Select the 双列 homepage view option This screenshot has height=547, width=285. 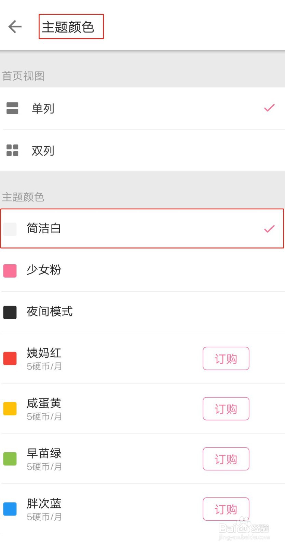coord(43,150)
